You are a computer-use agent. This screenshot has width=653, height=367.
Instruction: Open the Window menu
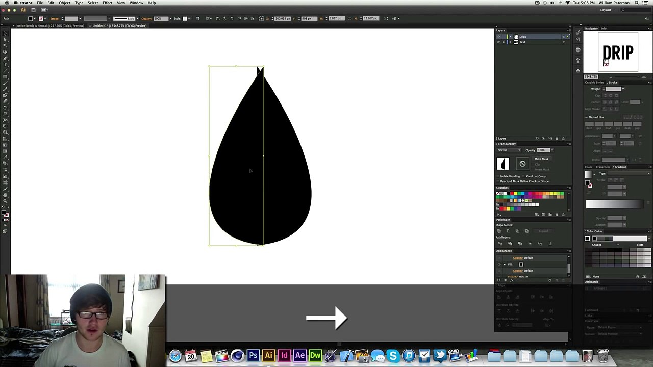136,3
